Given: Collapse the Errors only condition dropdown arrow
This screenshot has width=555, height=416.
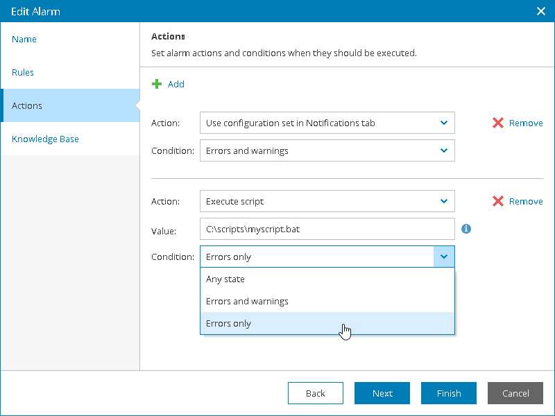Looking at the screenshot, I should point(444,257).
